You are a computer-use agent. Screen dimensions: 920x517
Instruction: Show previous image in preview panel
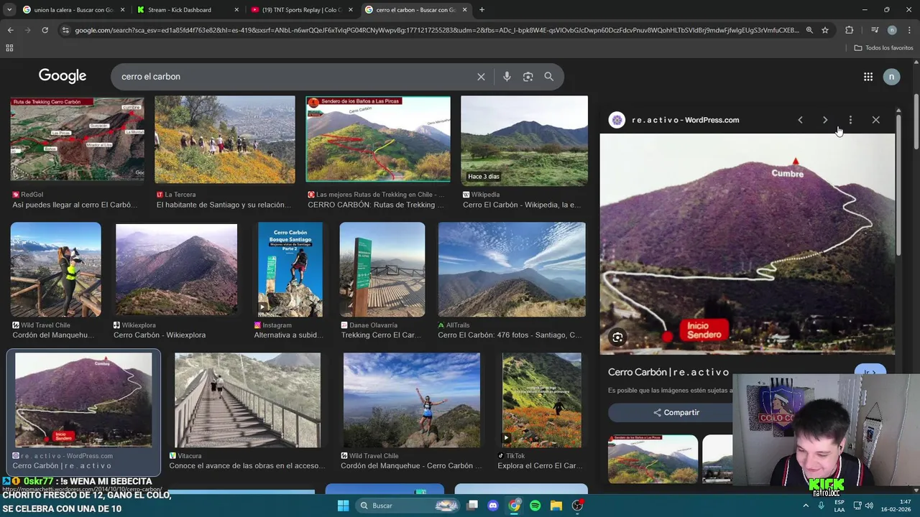click(800, 120)
